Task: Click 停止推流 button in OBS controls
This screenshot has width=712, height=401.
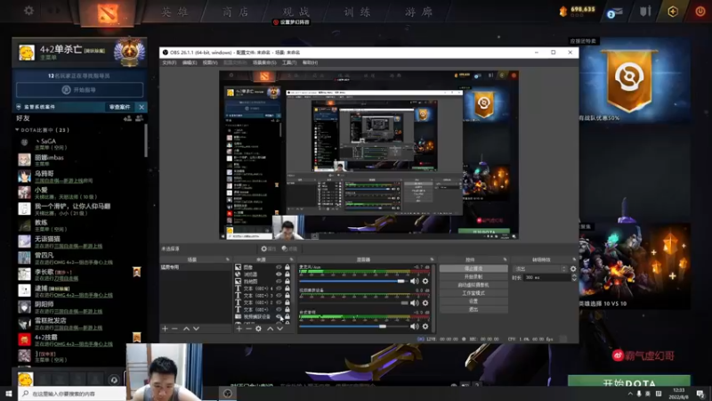Action: pyautogui.click(x=473, y=269)
